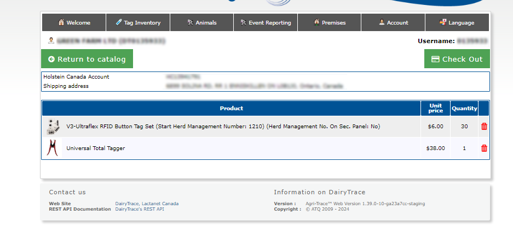Click the Contact us heading
This screenshot has height=227, width=513.
pyautogui.click(x=67, y=192)
